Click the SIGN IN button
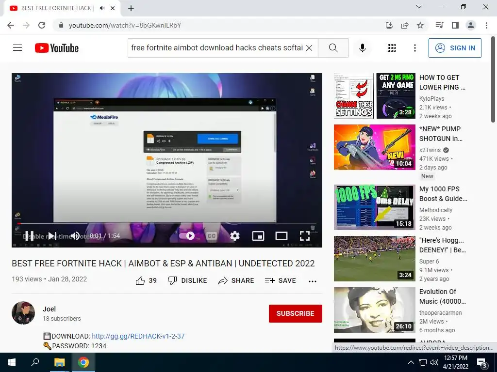 click(x=455, y=48)
